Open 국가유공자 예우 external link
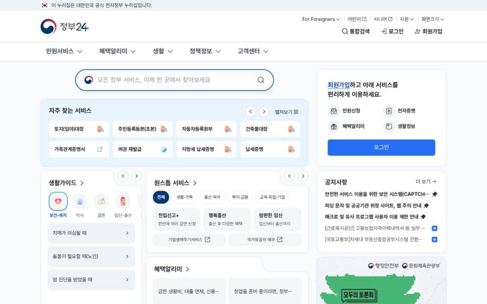The height and width of the screenshot is (304, 487). tap(265, 239)
